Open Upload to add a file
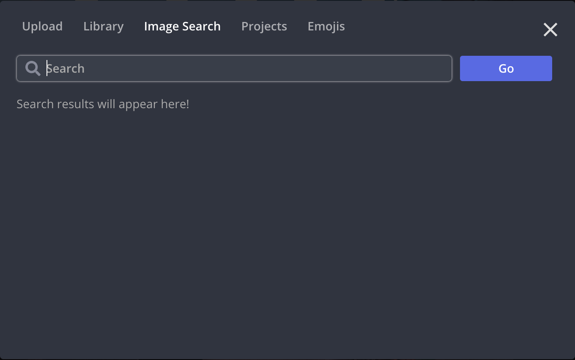This screenshot has height=360, width=575. [x=42, y=26]
